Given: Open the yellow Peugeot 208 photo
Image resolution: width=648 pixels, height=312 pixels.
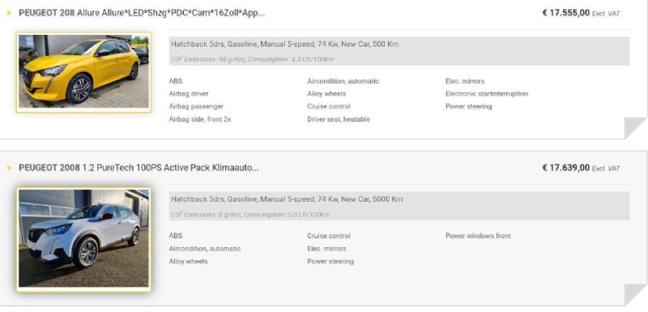Looking at the screenshot, I should click(83, 72).
